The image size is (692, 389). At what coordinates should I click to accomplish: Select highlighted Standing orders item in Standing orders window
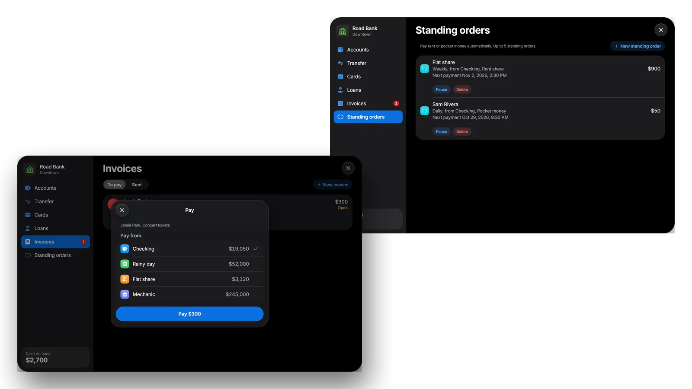click(x=368, y=117)
